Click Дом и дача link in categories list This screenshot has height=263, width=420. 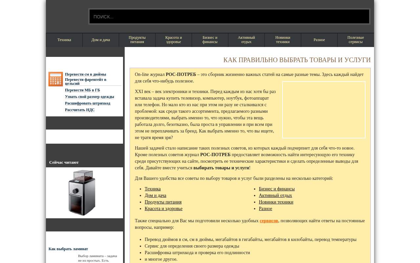tap(156, 195)
